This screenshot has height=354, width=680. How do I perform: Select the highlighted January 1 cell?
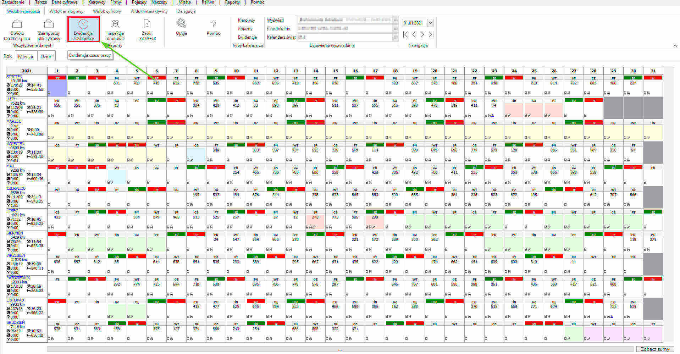57,88
